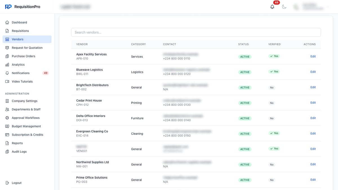338x190 pixels.
Task: Click the Budget Management icon
Action: pyautogui.click(x=7, y=126)
